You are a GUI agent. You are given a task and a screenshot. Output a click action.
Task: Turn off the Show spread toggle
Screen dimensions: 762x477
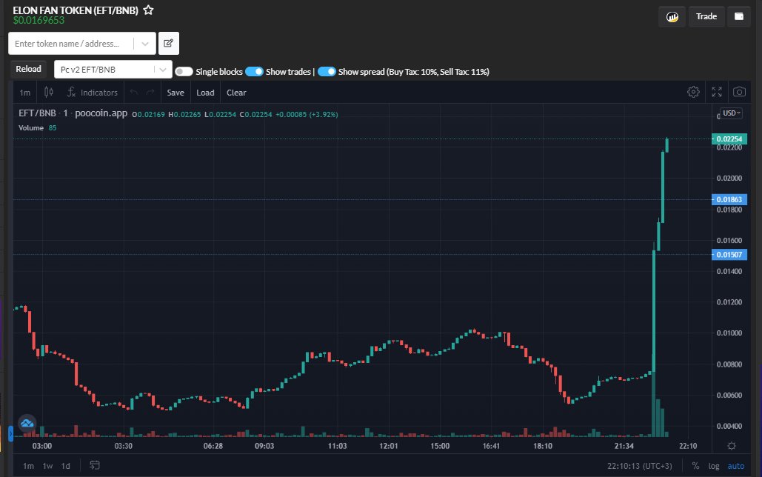327,69
